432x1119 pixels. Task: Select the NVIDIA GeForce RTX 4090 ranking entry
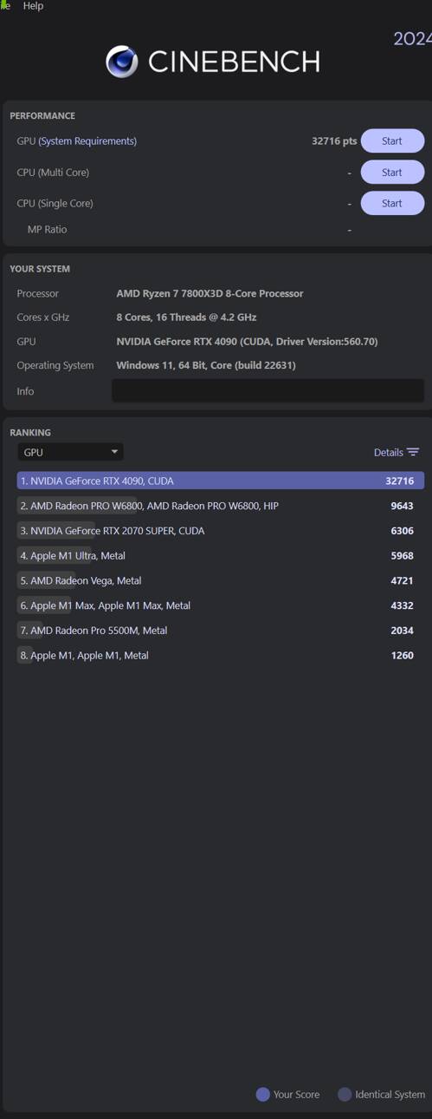pyautogui.click(x=221, y=481)
